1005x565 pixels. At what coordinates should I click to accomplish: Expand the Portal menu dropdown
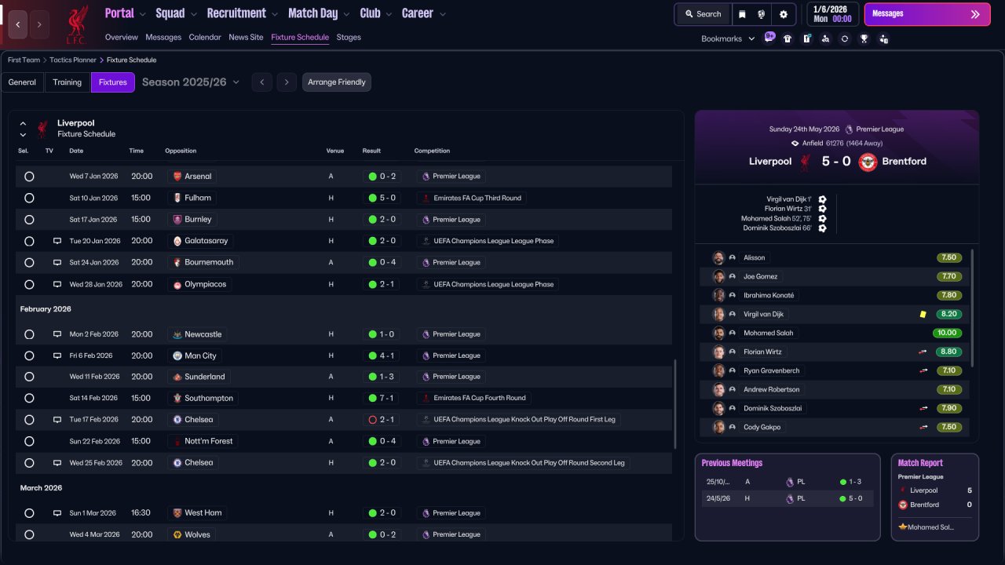[141, 14]
